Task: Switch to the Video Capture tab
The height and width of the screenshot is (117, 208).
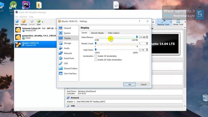Action: tap(113, 33)
